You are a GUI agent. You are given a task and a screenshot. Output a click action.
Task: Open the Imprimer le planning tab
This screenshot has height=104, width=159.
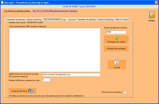click(x=34, y=19)
